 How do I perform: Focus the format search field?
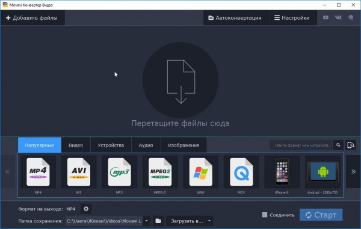[301, 145]
